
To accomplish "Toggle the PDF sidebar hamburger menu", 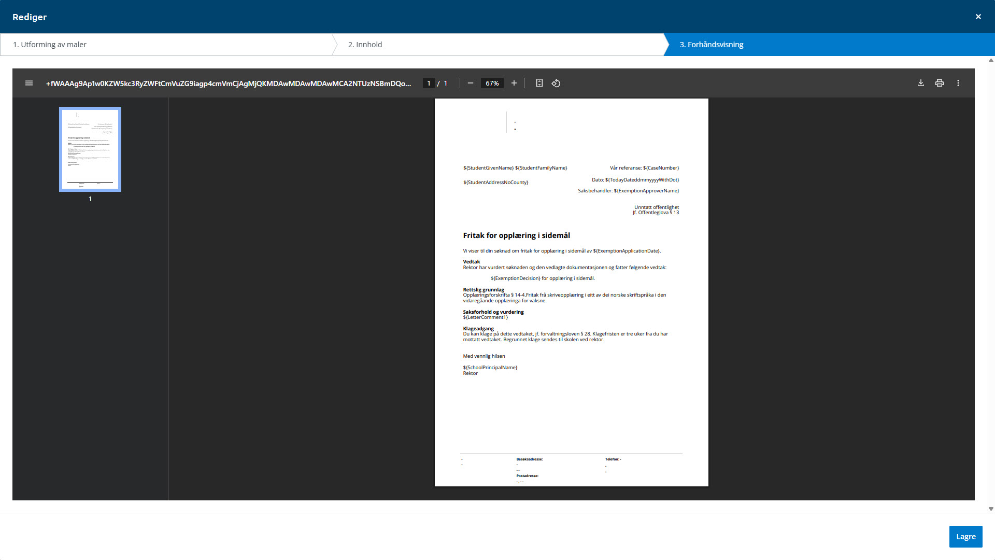I will pos(29,83).
